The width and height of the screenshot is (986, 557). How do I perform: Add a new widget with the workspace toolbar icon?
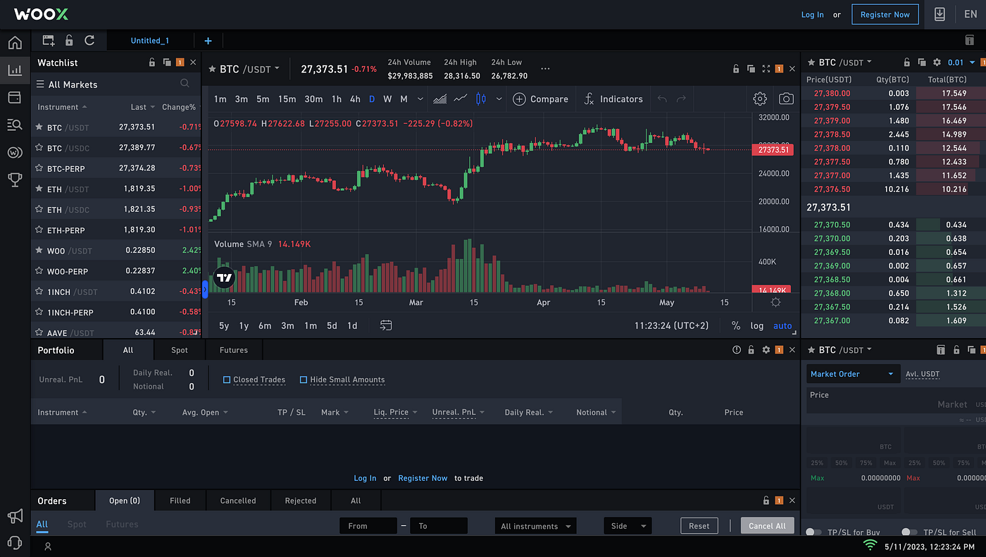49,40
